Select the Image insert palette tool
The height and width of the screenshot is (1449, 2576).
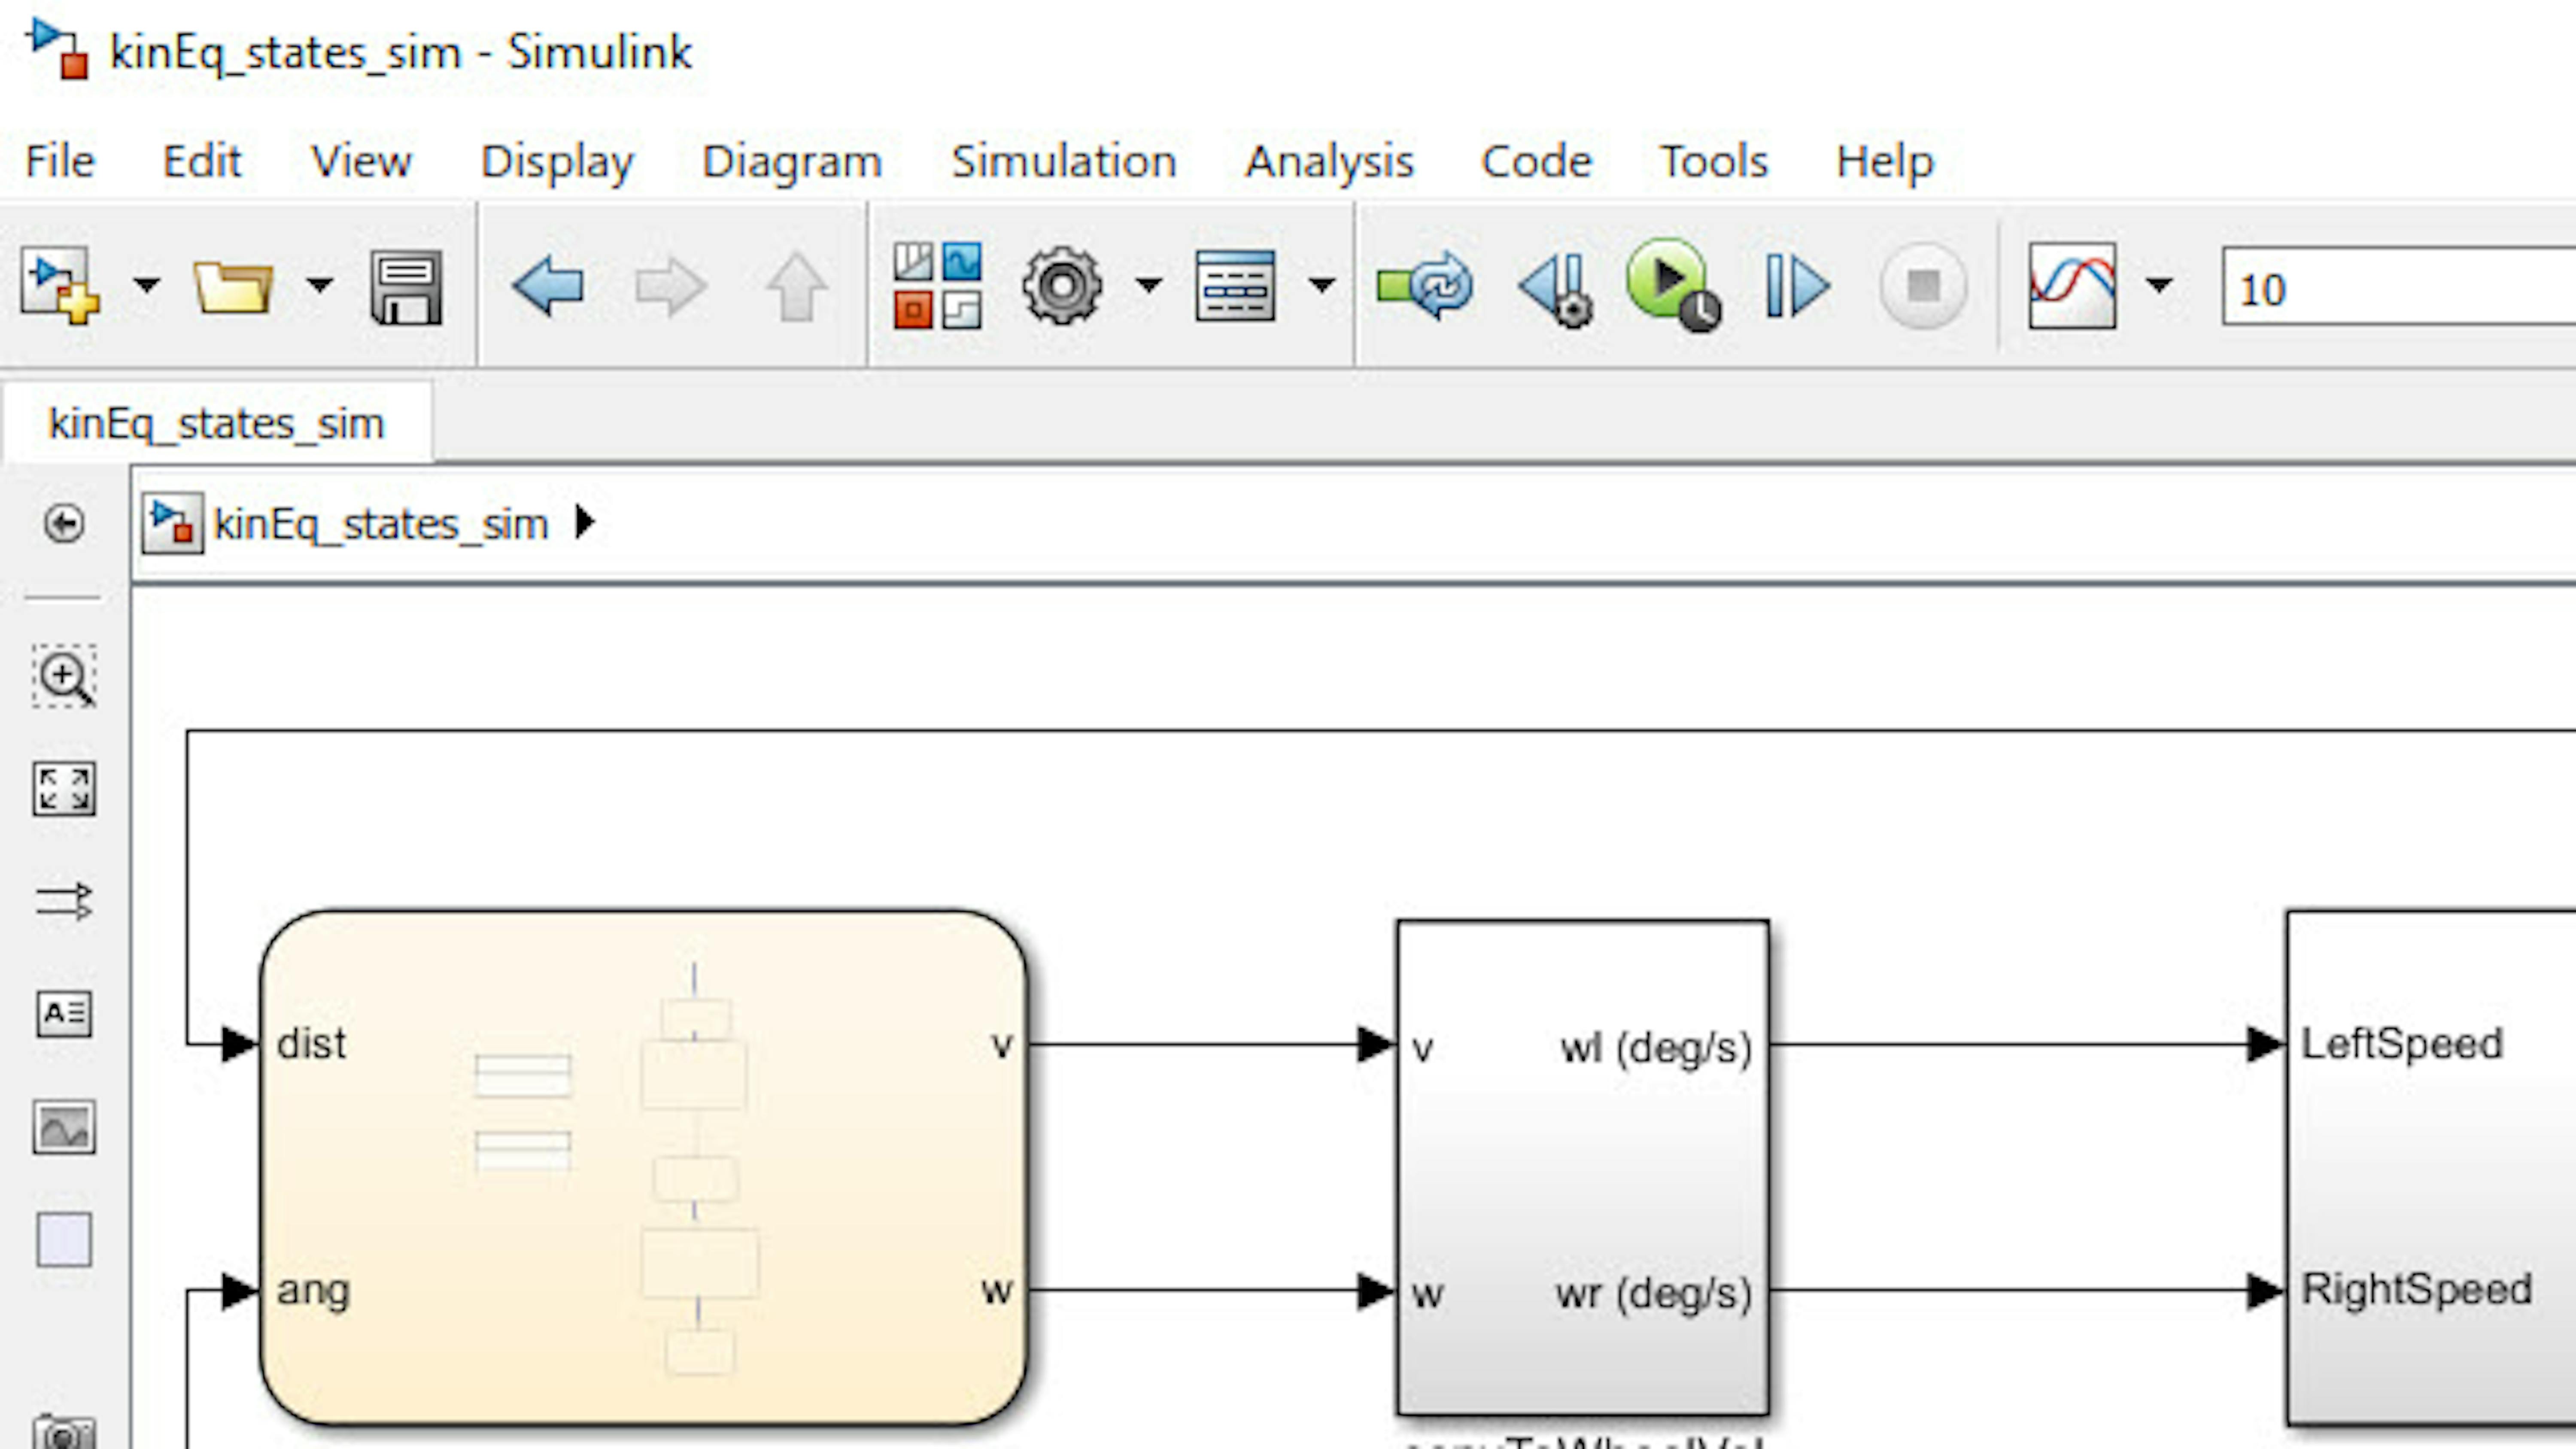pos(64,1127)
